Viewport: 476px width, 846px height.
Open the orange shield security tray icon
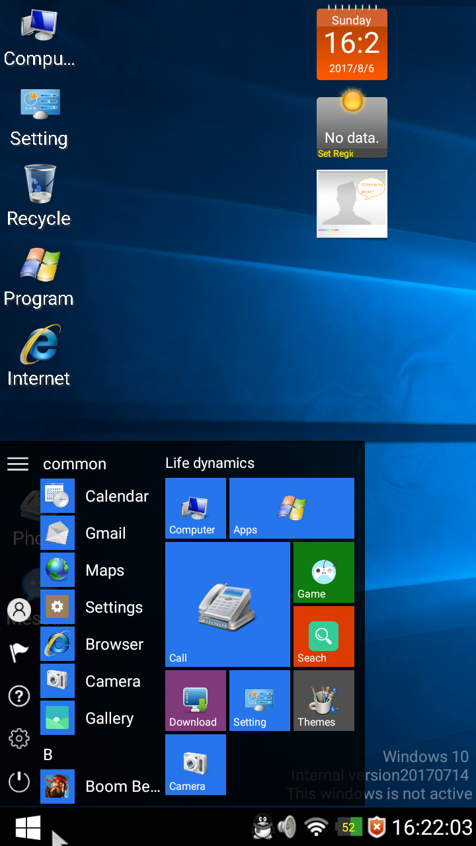tap(376, 827)
